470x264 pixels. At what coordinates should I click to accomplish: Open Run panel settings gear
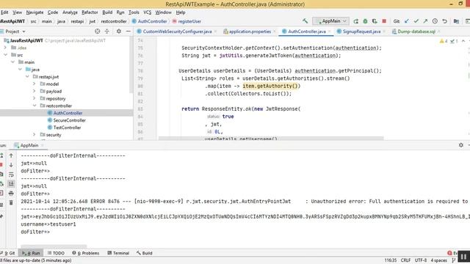click(x=461, y=145)
